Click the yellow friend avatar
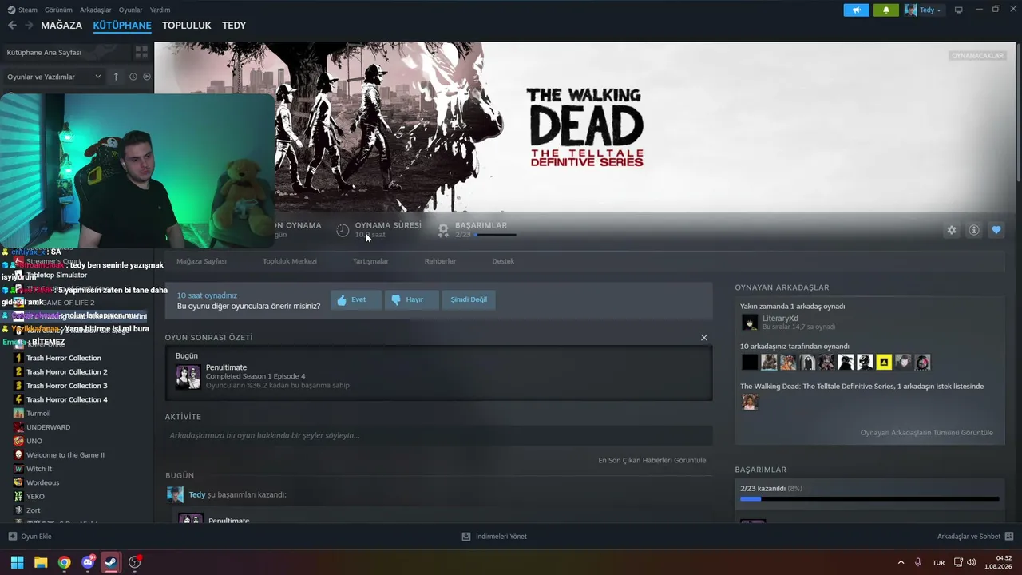 point(884,363)
